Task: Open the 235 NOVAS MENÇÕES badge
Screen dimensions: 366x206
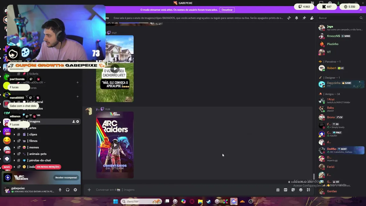Action: (48, 167)
